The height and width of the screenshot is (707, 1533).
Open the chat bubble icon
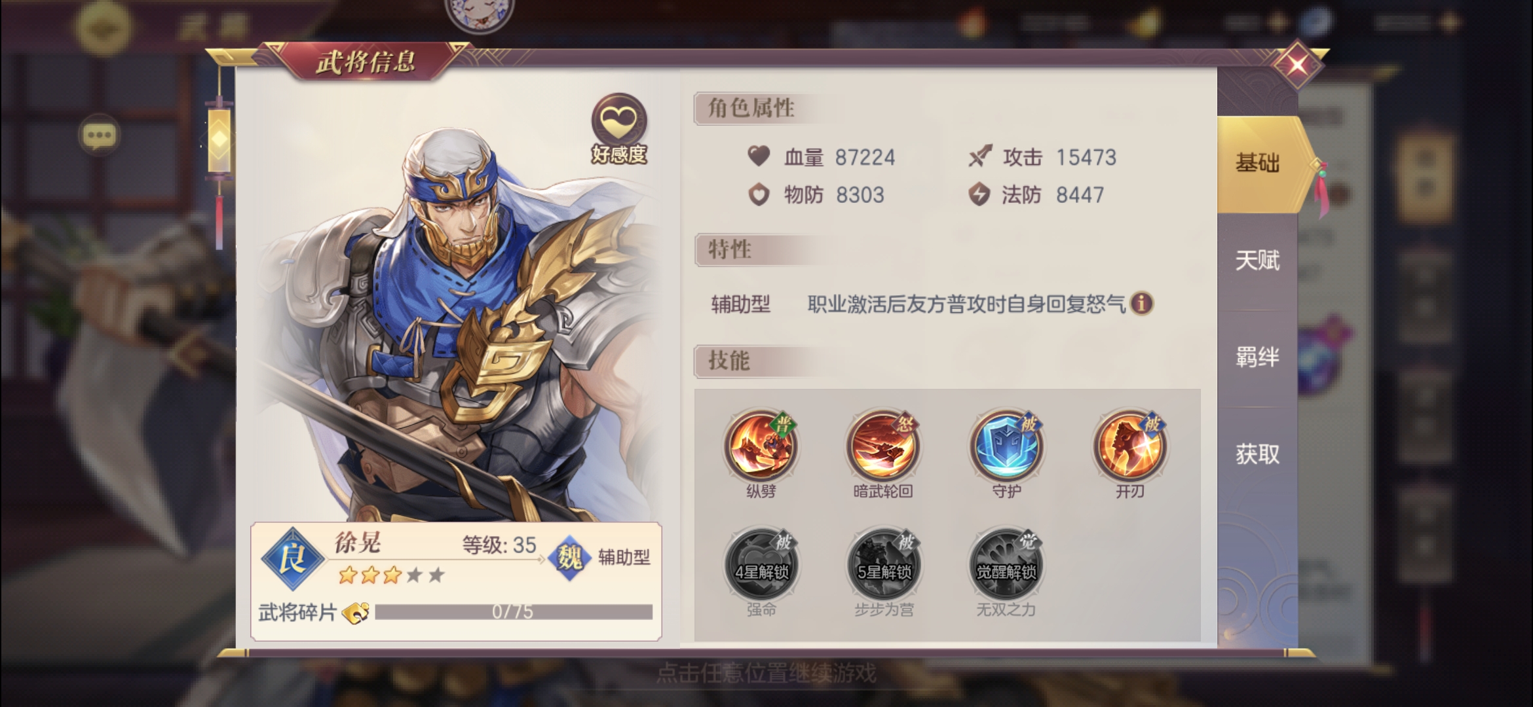click(99, 136)
